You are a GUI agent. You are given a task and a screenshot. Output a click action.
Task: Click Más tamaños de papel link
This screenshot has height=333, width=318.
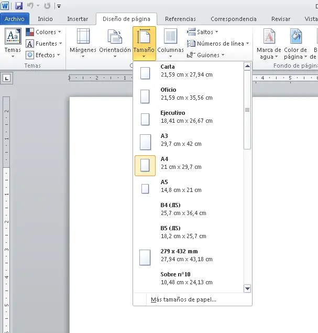click(x=183, y=300)
